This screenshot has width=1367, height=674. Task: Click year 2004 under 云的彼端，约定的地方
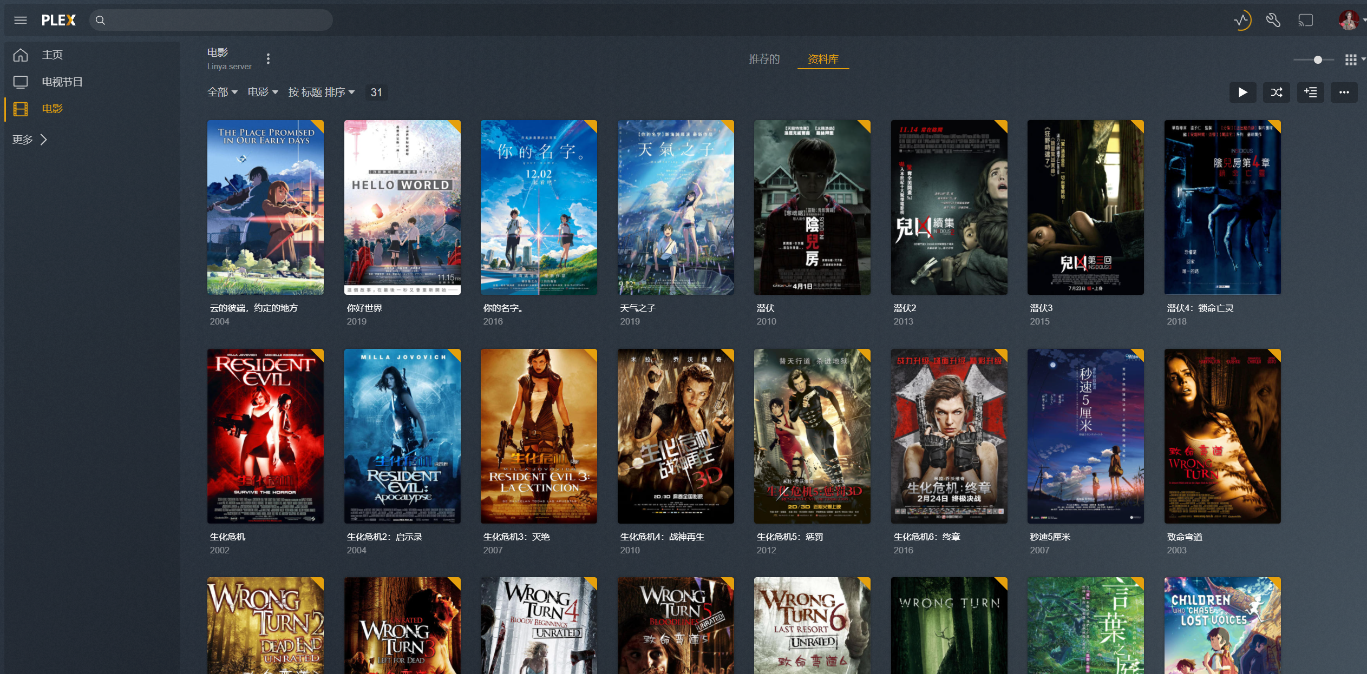[219, 321]
